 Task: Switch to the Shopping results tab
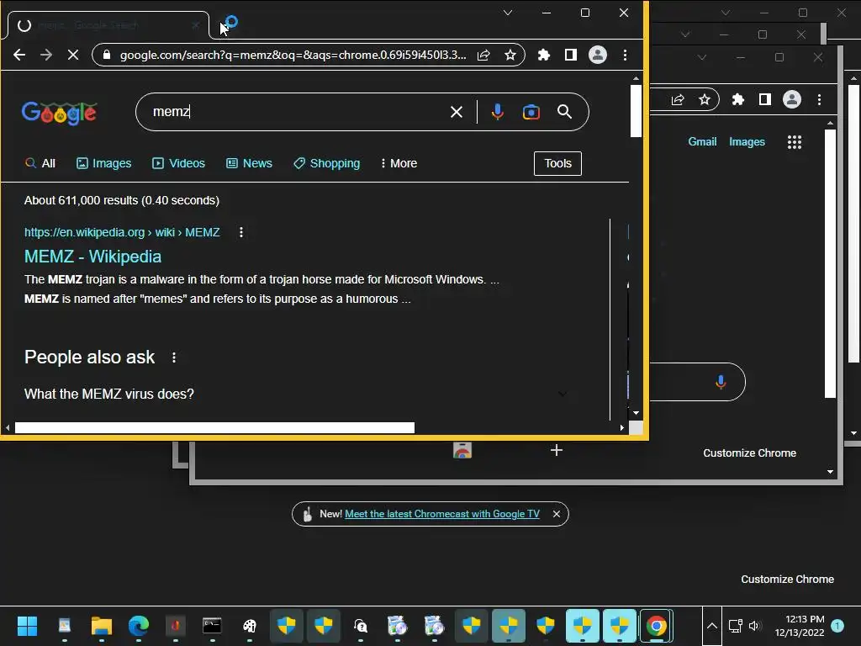tap(327, 163)
